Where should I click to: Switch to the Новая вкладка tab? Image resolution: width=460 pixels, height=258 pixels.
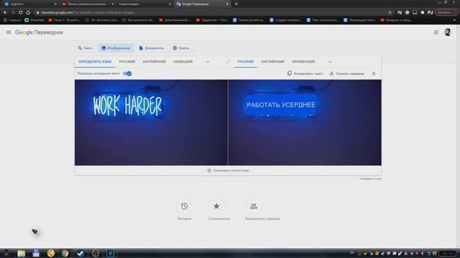tap(144, 4)
